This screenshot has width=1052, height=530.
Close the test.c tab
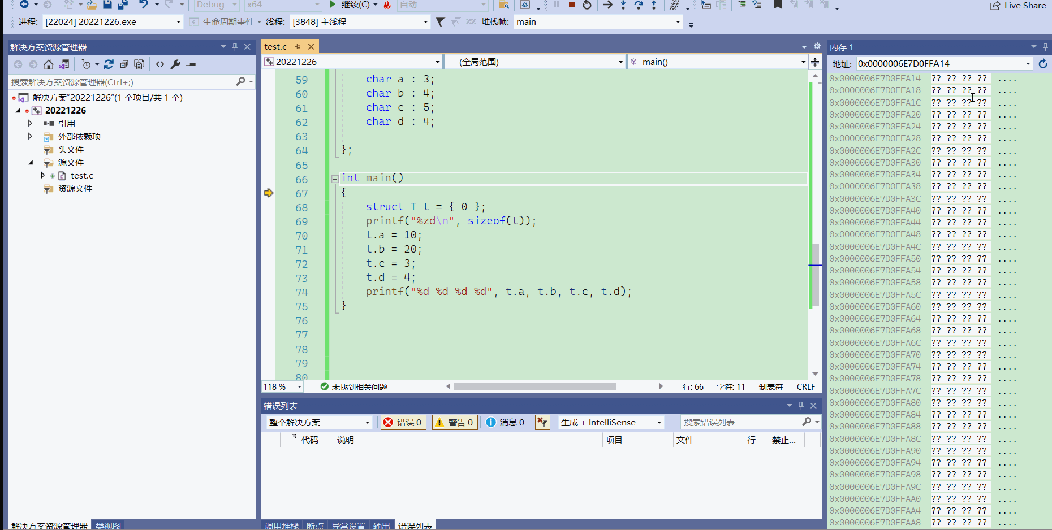click(x=311, y=47)
